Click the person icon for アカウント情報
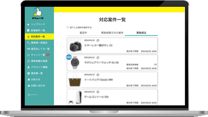Image resolution: width=208 pixels, height=117 pixels. coord(28,67)
